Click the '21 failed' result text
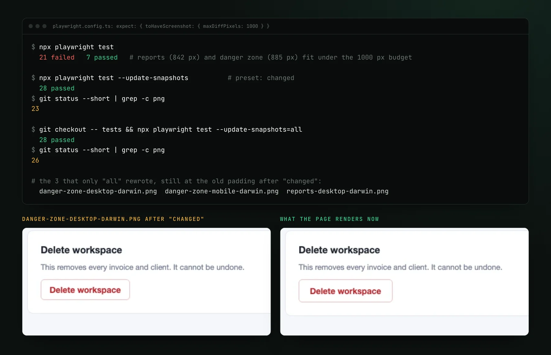The image size is (551, 355). [57, 57]
